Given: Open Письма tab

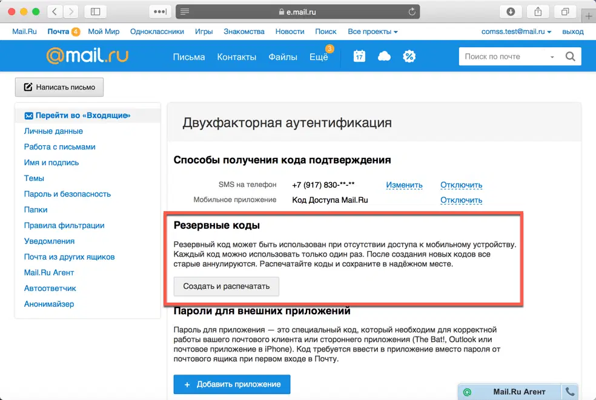Looking at the screenshot, I should [189, 57].
